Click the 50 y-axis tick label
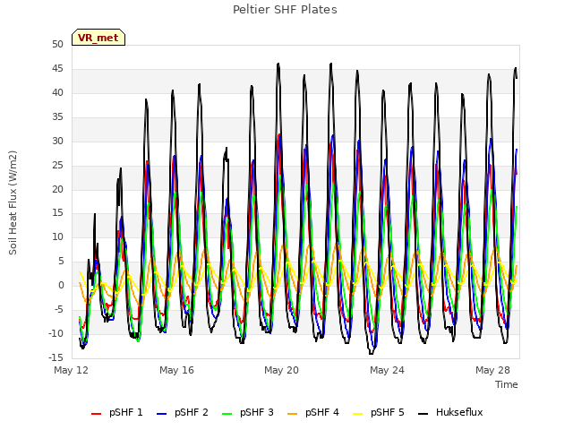 pos(57,44)
